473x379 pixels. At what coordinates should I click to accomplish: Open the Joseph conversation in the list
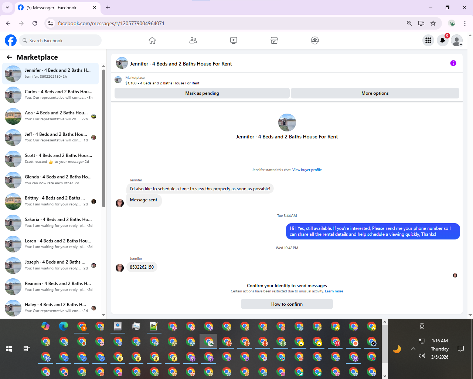click(51, 265)
